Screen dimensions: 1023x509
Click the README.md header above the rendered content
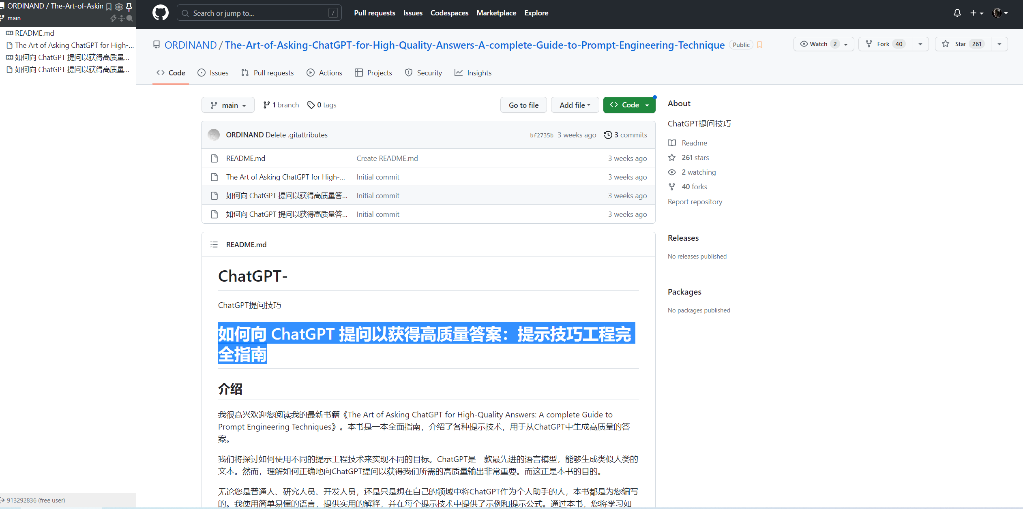coord(247,245)
